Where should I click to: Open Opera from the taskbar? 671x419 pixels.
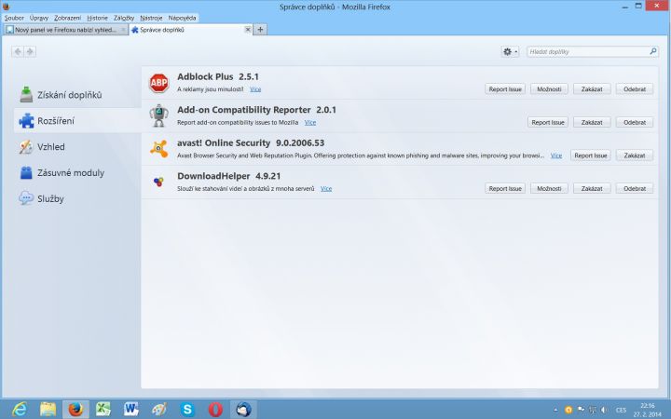tap(215, 409)
